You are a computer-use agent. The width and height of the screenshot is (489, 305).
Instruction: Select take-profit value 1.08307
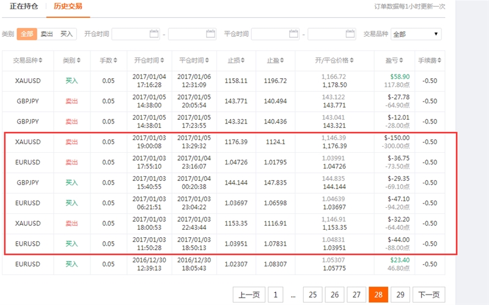click(x=275, y=264)
